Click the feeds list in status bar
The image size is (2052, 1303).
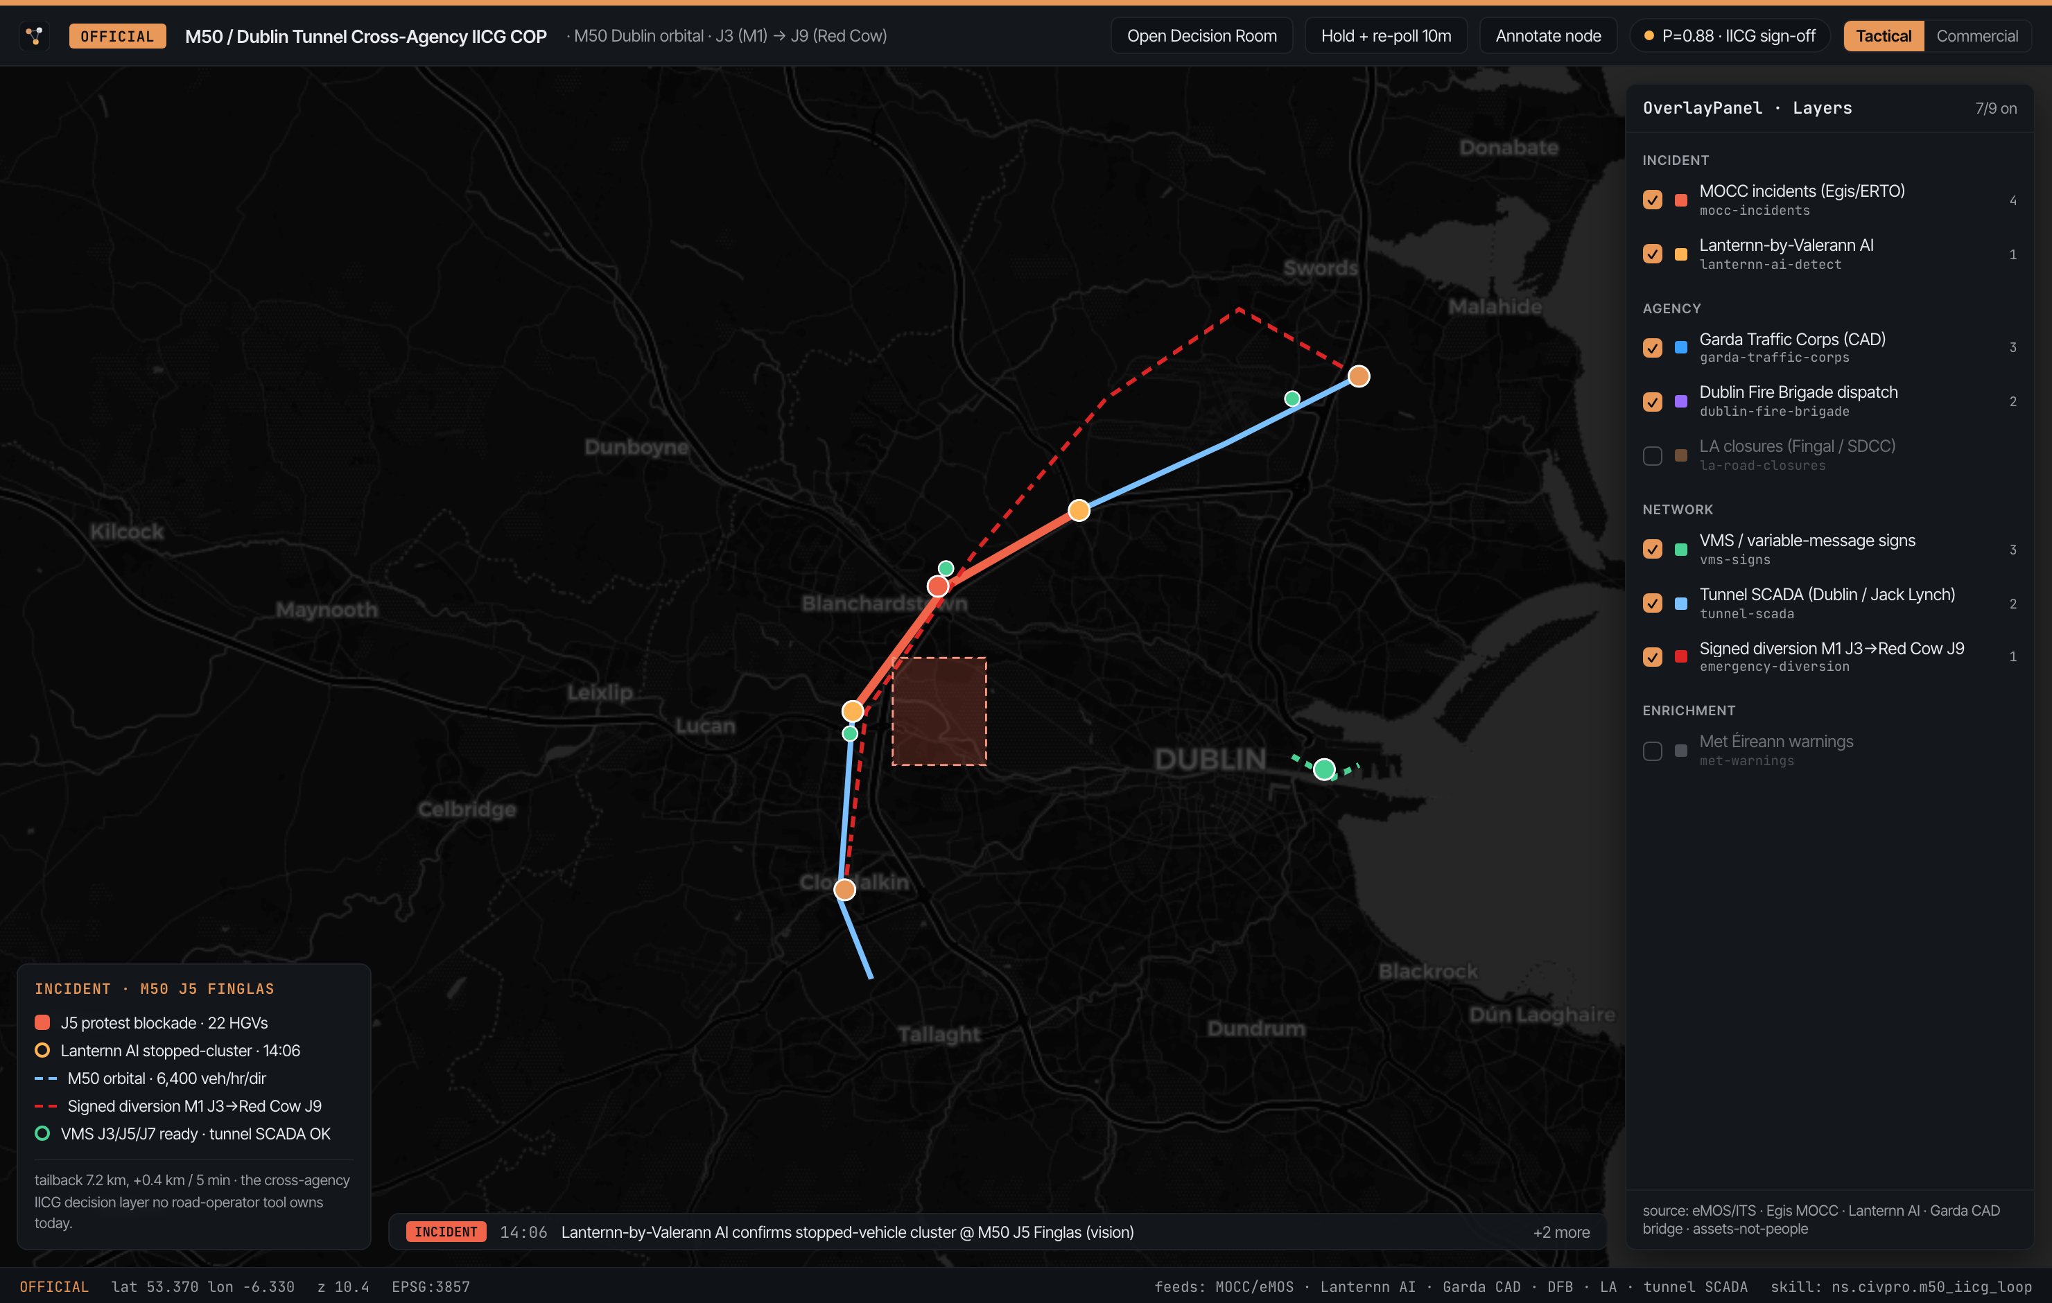pyautogui.click(x=1450, y=1287)
